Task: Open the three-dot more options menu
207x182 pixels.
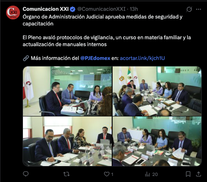Action: pyautogui.click(x=198, y=9)
